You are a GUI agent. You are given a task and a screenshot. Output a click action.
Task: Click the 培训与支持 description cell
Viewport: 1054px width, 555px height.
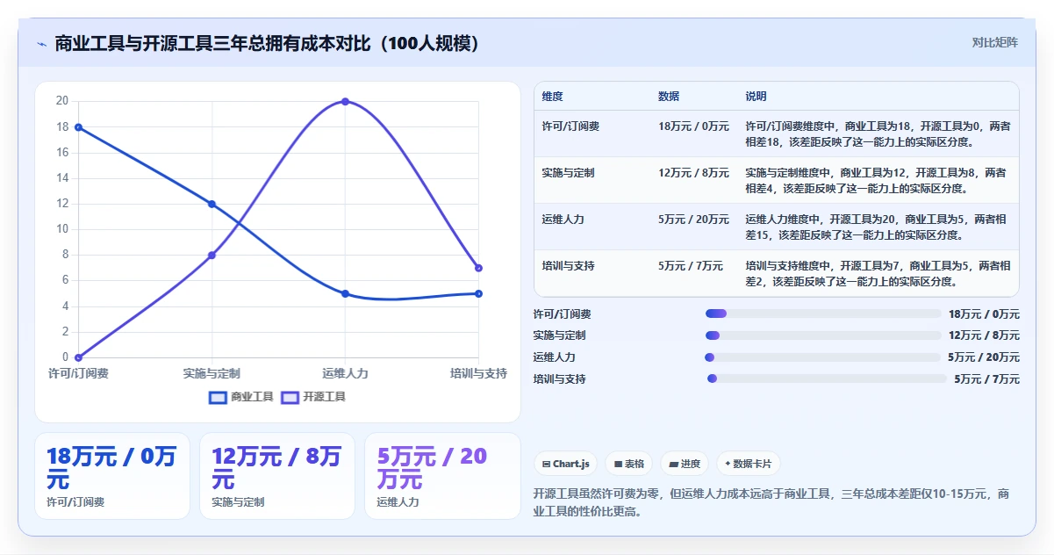point(878,273)
